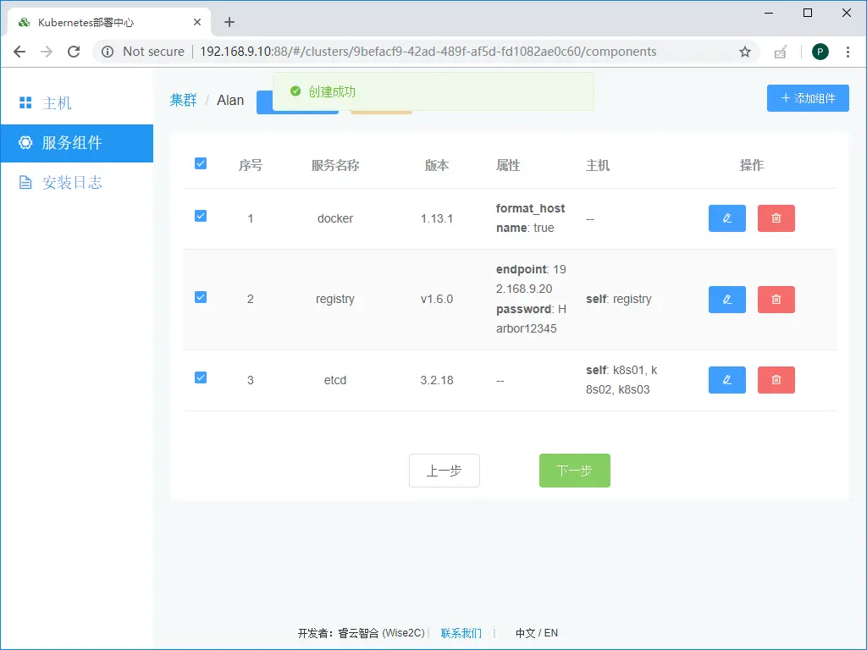867x650 pixels.
Task: Click the extension icon beside profile avatar
Action: [x=780, y=52]
